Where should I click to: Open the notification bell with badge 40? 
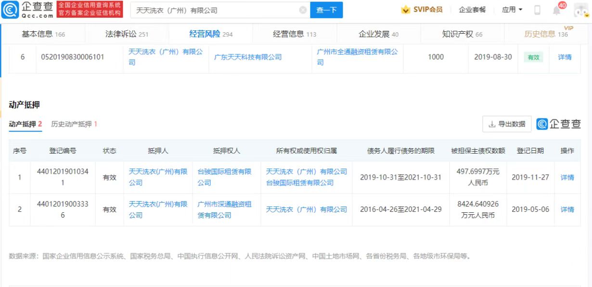point(557,10)
